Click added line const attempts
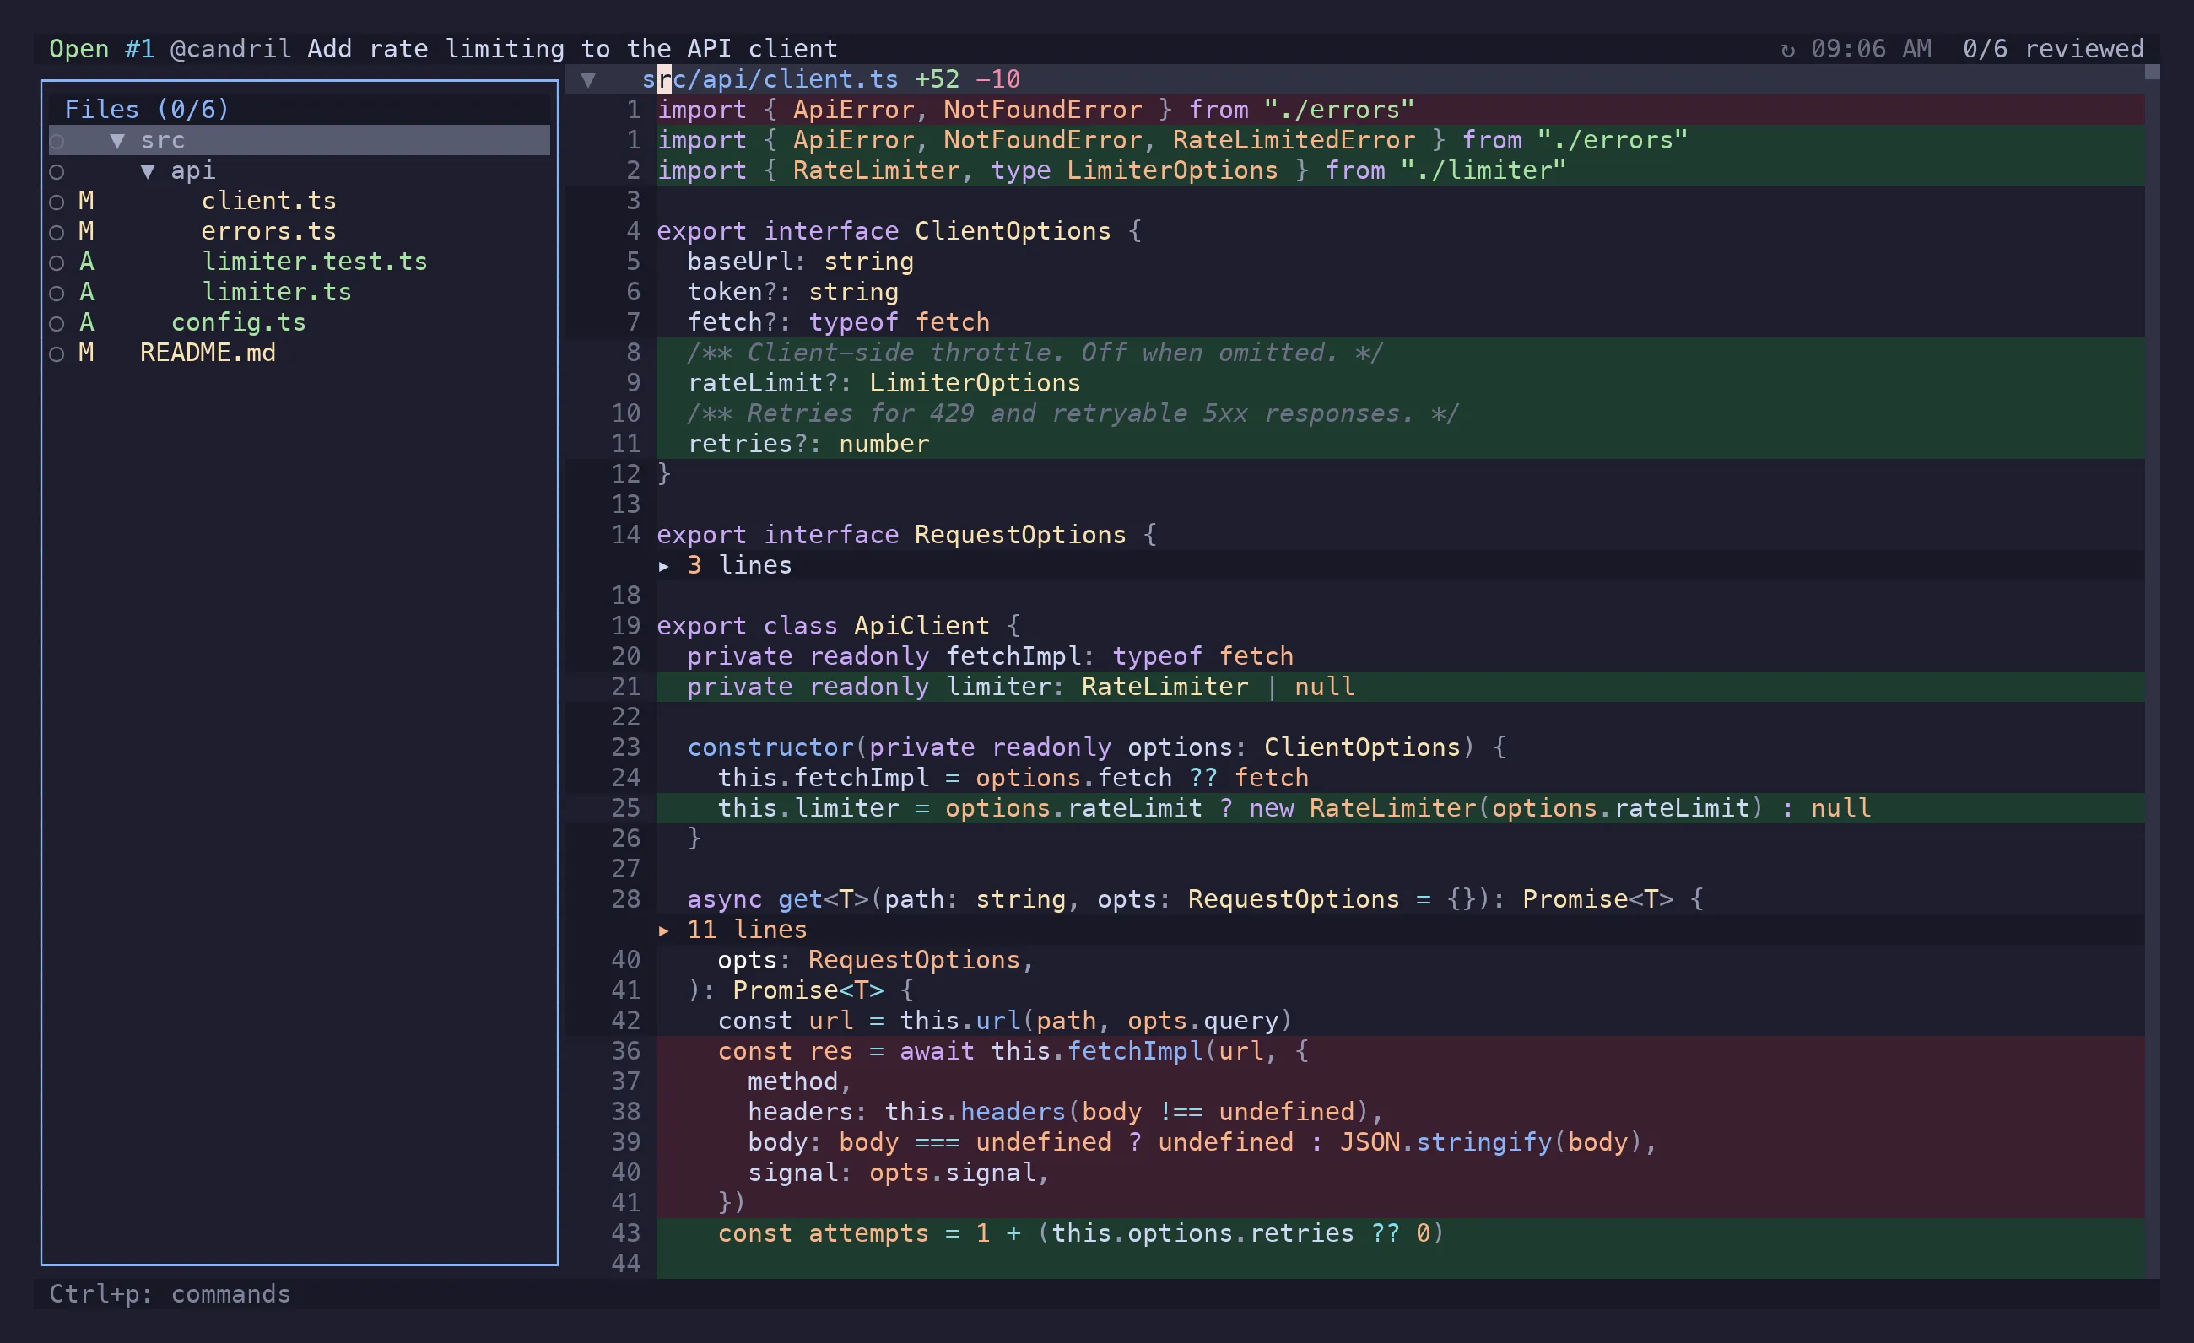This screenshot has height=1343, width=2194. pyautogui.click(x=1401, y=1233)
